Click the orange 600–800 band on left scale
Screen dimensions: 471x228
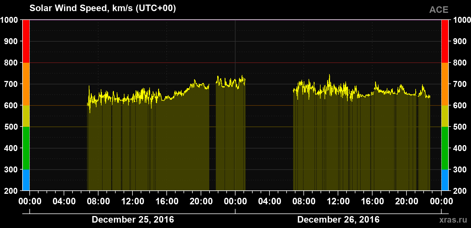(x=26, y=84)
